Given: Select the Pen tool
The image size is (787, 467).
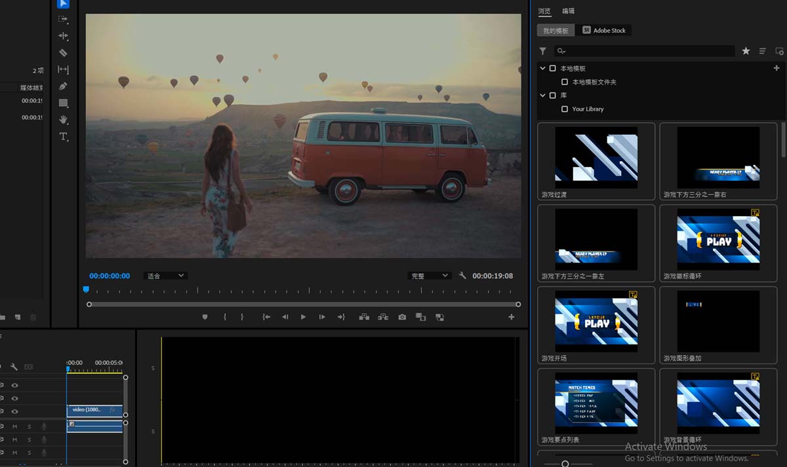Looking at the screenshot, I should coord(63,86).
